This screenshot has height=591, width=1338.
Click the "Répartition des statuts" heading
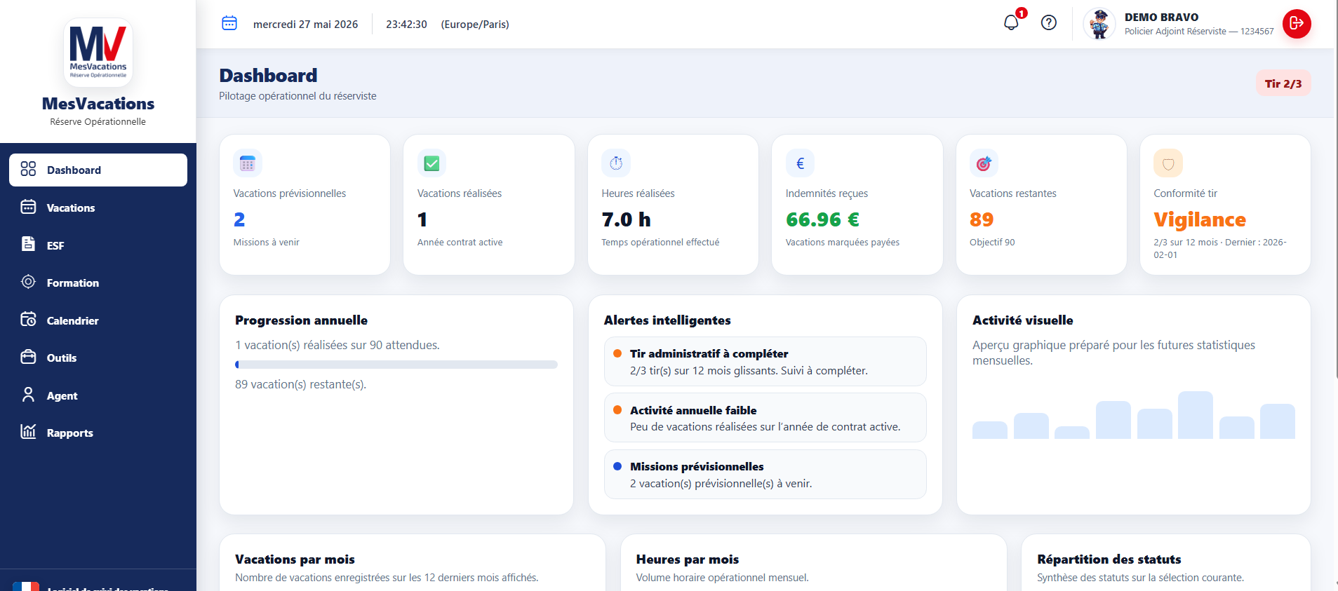[x=1109, y=559]
